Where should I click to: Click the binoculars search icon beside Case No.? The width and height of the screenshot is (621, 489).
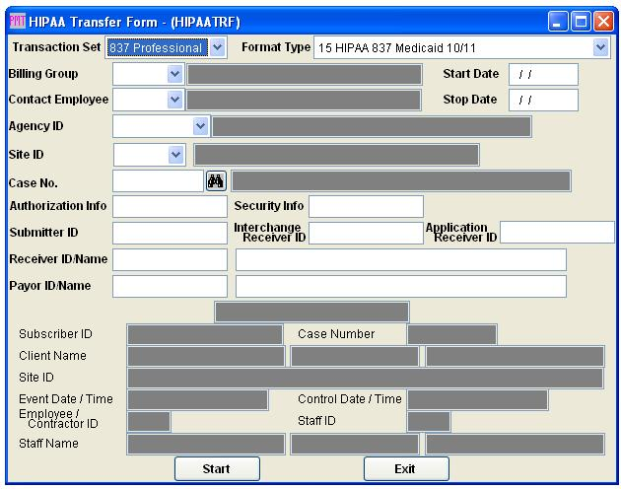(216, 180)
